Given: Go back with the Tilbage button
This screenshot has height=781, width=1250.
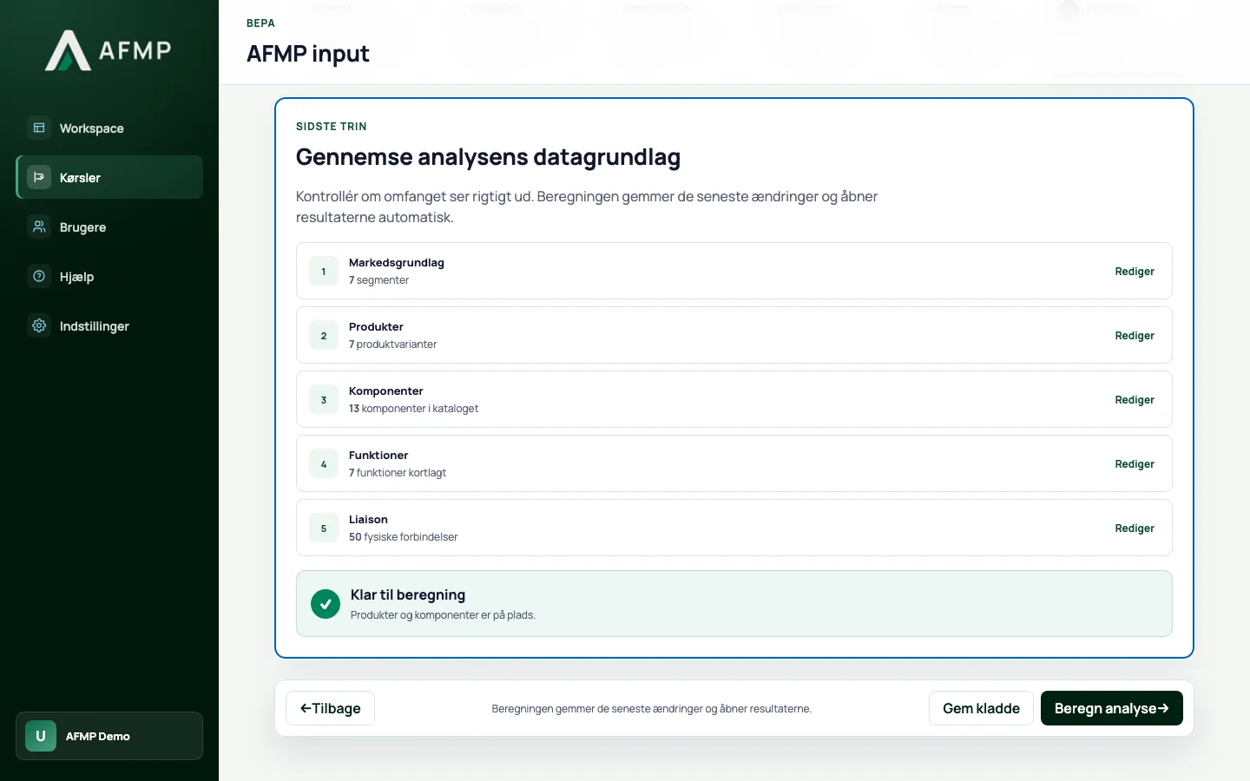Looking at the screenshot, I should click(330, 708).
